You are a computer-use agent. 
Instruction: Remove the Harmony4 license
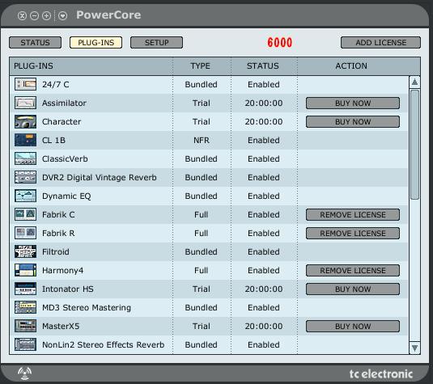pyautogui.click(x=353, y=270)
